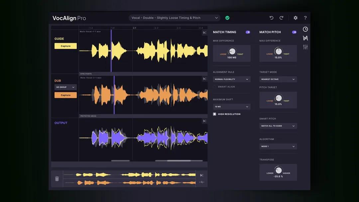The image size is (359, 202).
Task: Toggle the Match Timing switch
Action: 248,32
